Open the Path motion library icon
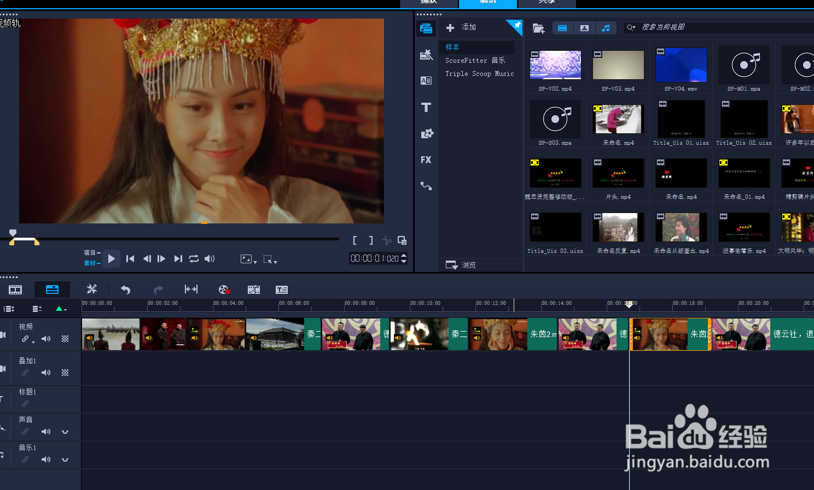This screenshot has width=814, height=490. 426,186
